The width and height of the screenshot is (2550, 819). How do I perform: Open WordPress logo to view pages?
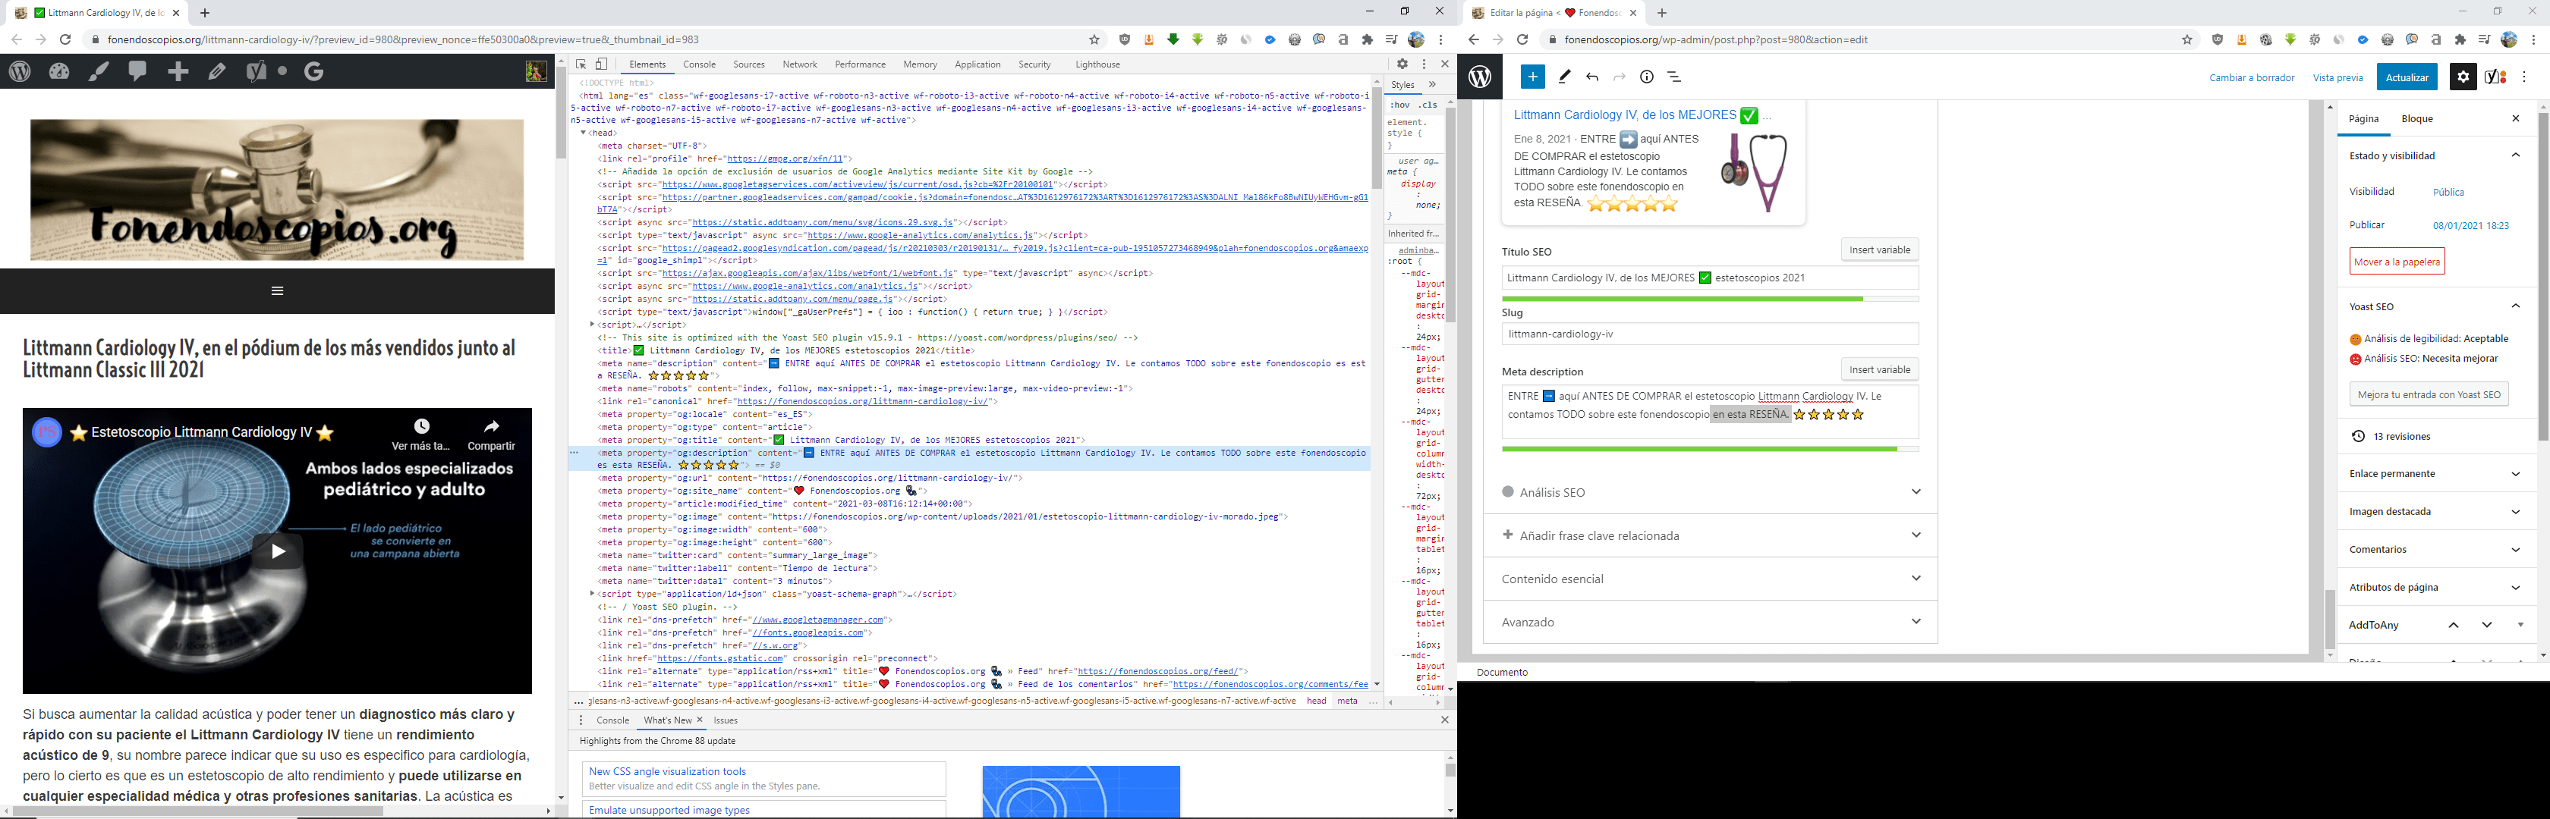click(1480, 77)
